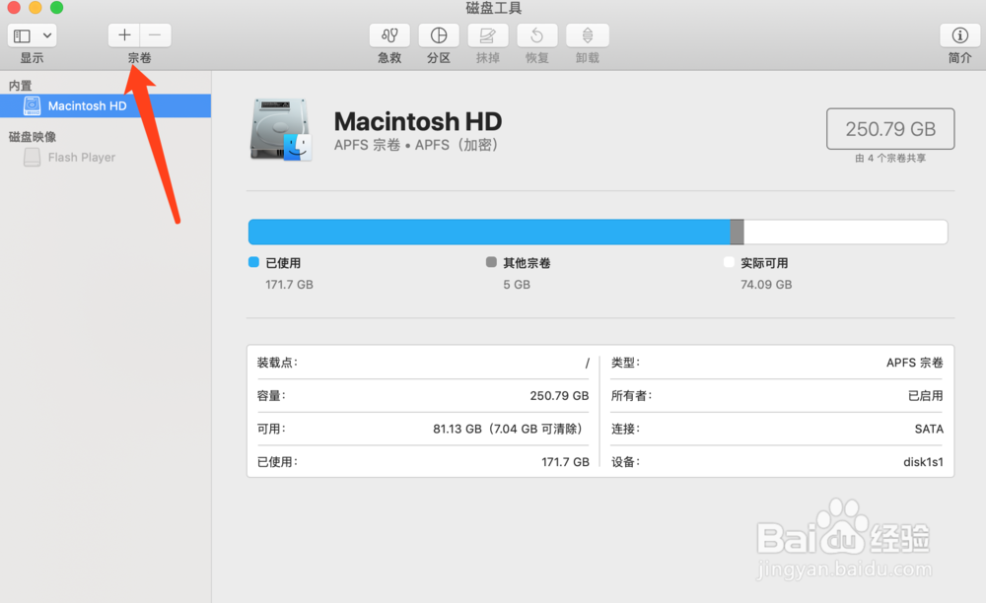Click the 已使用 171.7 GB table row value
The width and height of the screenshot is (986, 603).
pyautogui.click(x=565, y=462)
